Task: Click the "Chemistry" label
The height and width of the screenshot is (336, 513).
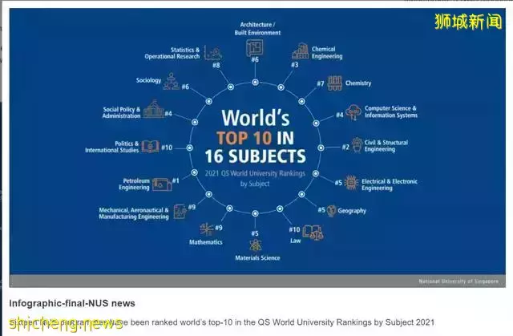Action: (358, 83)
